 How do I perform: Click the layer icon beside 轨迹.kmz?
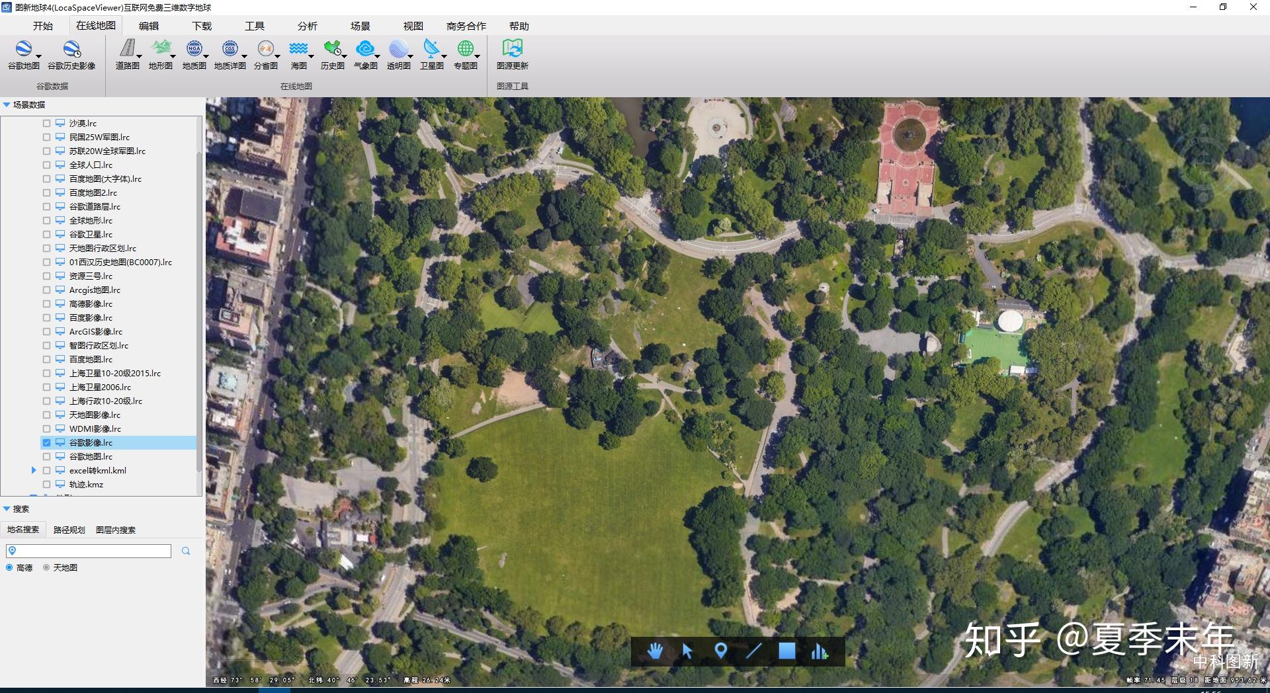click(x=60, y=484)
